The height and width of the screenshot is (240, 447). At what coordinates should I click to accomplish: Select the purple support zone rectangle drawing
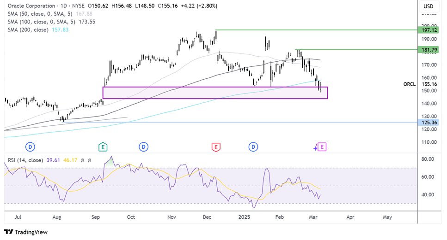(215, 93)
